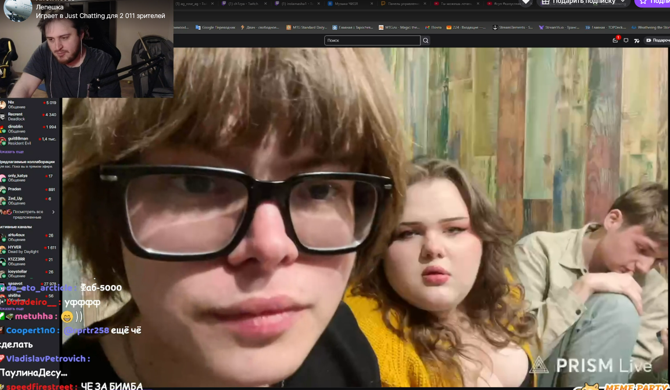This screenshot has width=670, height=390.
Task: Switch to the instamasha1 browser tab
Action: [x=297, y=4]
